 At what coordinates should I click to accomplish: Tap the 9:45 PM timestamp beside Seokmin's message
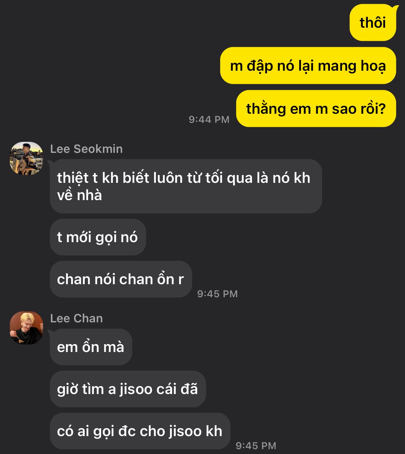(x=217, y=294)
